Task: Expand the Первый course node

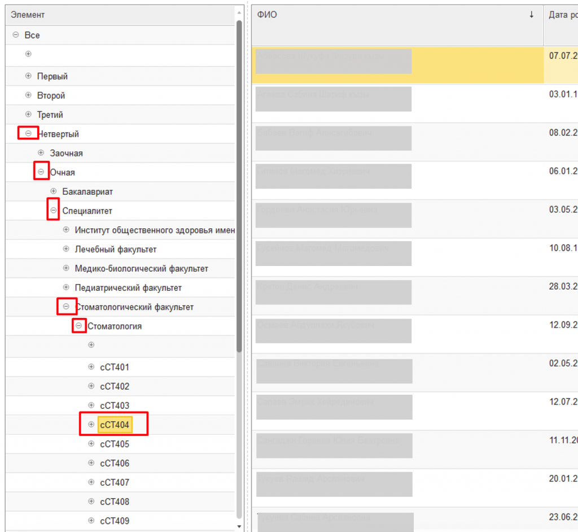Action: 28,76
